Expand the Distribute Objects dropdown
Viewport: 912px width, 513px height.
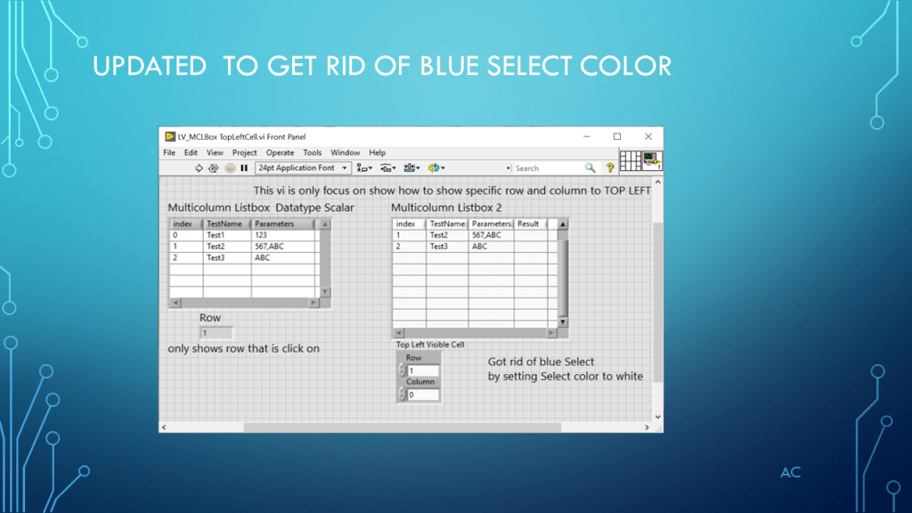pyautogui.click(x=387, y=167)
